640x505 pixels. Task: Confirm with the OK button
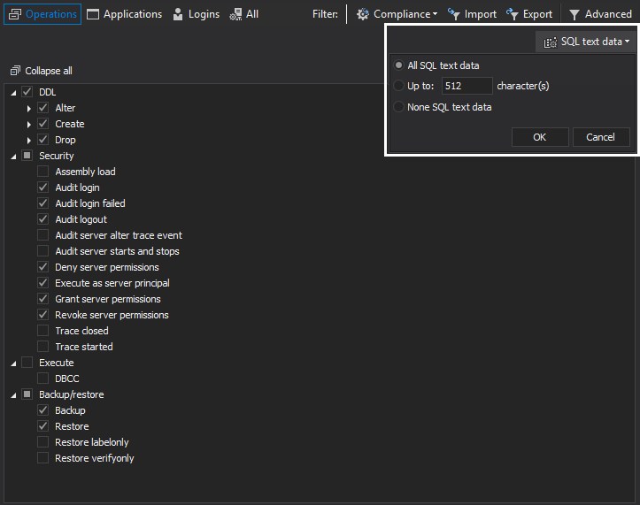[x=540, y=137]
